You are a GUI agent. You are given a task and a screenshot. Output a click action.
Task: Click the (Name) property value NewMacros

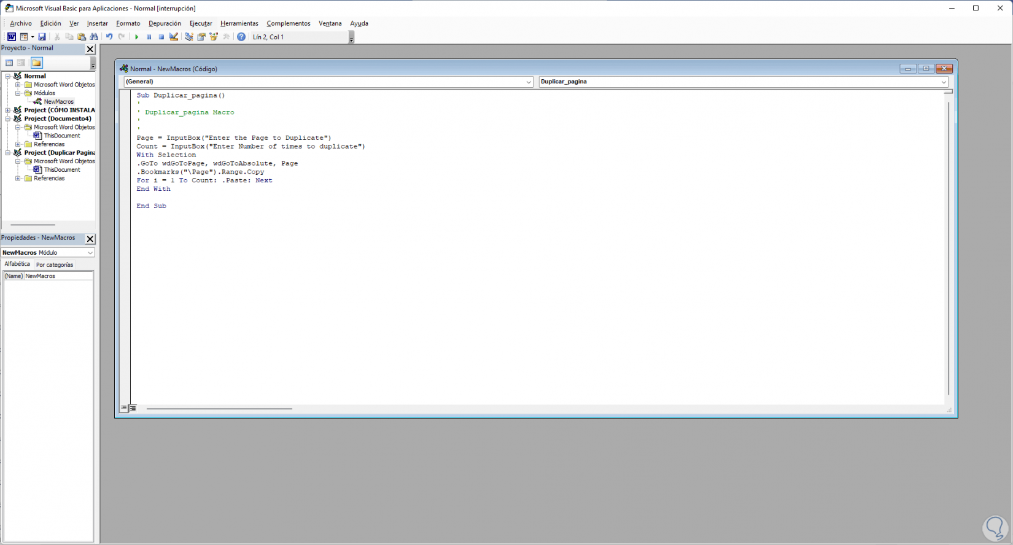(58, 276)
